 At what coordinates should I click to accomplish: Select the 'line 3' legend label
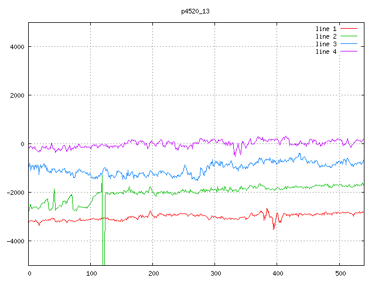pyautogui.click(x=326, y=44)
